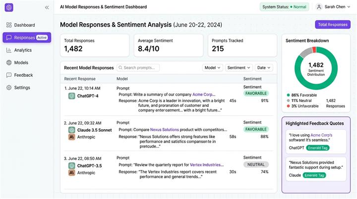
Task: Click the Total Responses 1,482 card
Action: (x=95, y=46)
